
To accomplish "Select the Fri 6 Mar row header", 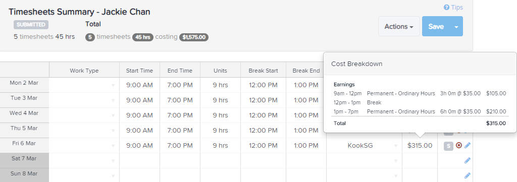I will (24, 146).
